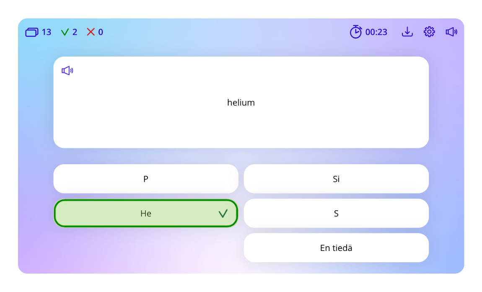The width and height of the screenshot is (482, 292).
Task: Select the answer S
Action: [336, 214]
